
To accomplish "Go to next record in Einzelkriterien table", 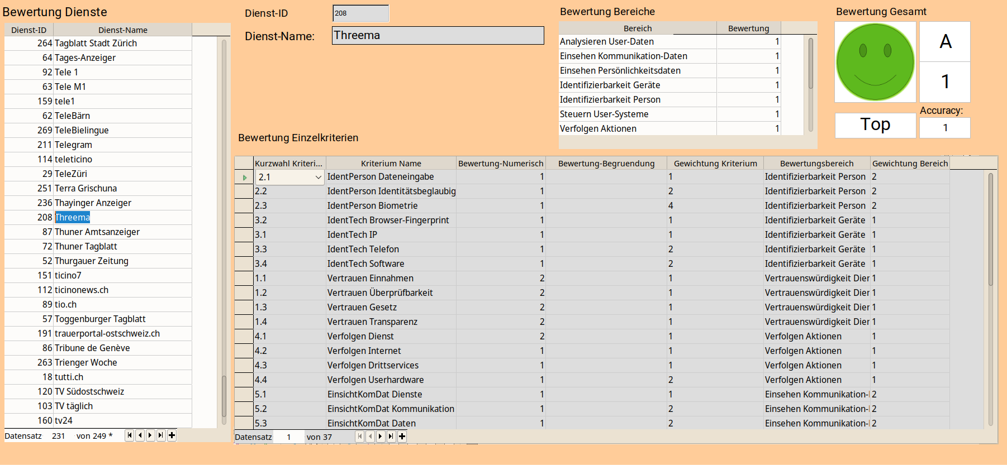I will click(381, 437).
